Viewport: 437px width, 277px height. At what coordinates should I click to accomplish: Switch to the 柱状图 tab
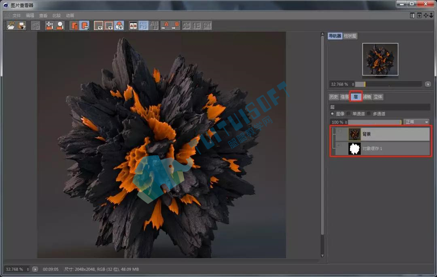tap(350, 36)
